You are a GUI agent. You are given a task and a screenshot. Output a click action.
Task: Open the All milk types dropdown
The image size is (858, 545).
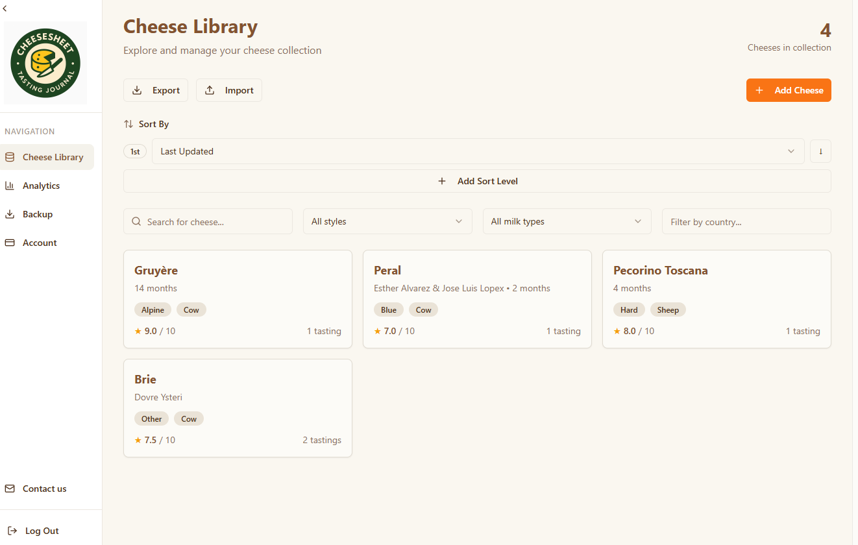(567, 221)
